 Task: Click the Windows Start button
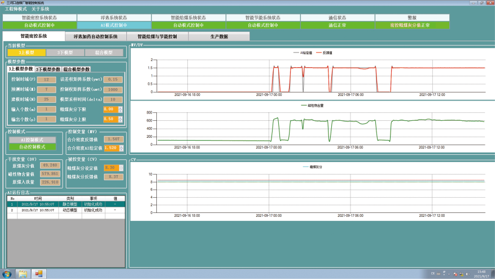pos(6,274)
